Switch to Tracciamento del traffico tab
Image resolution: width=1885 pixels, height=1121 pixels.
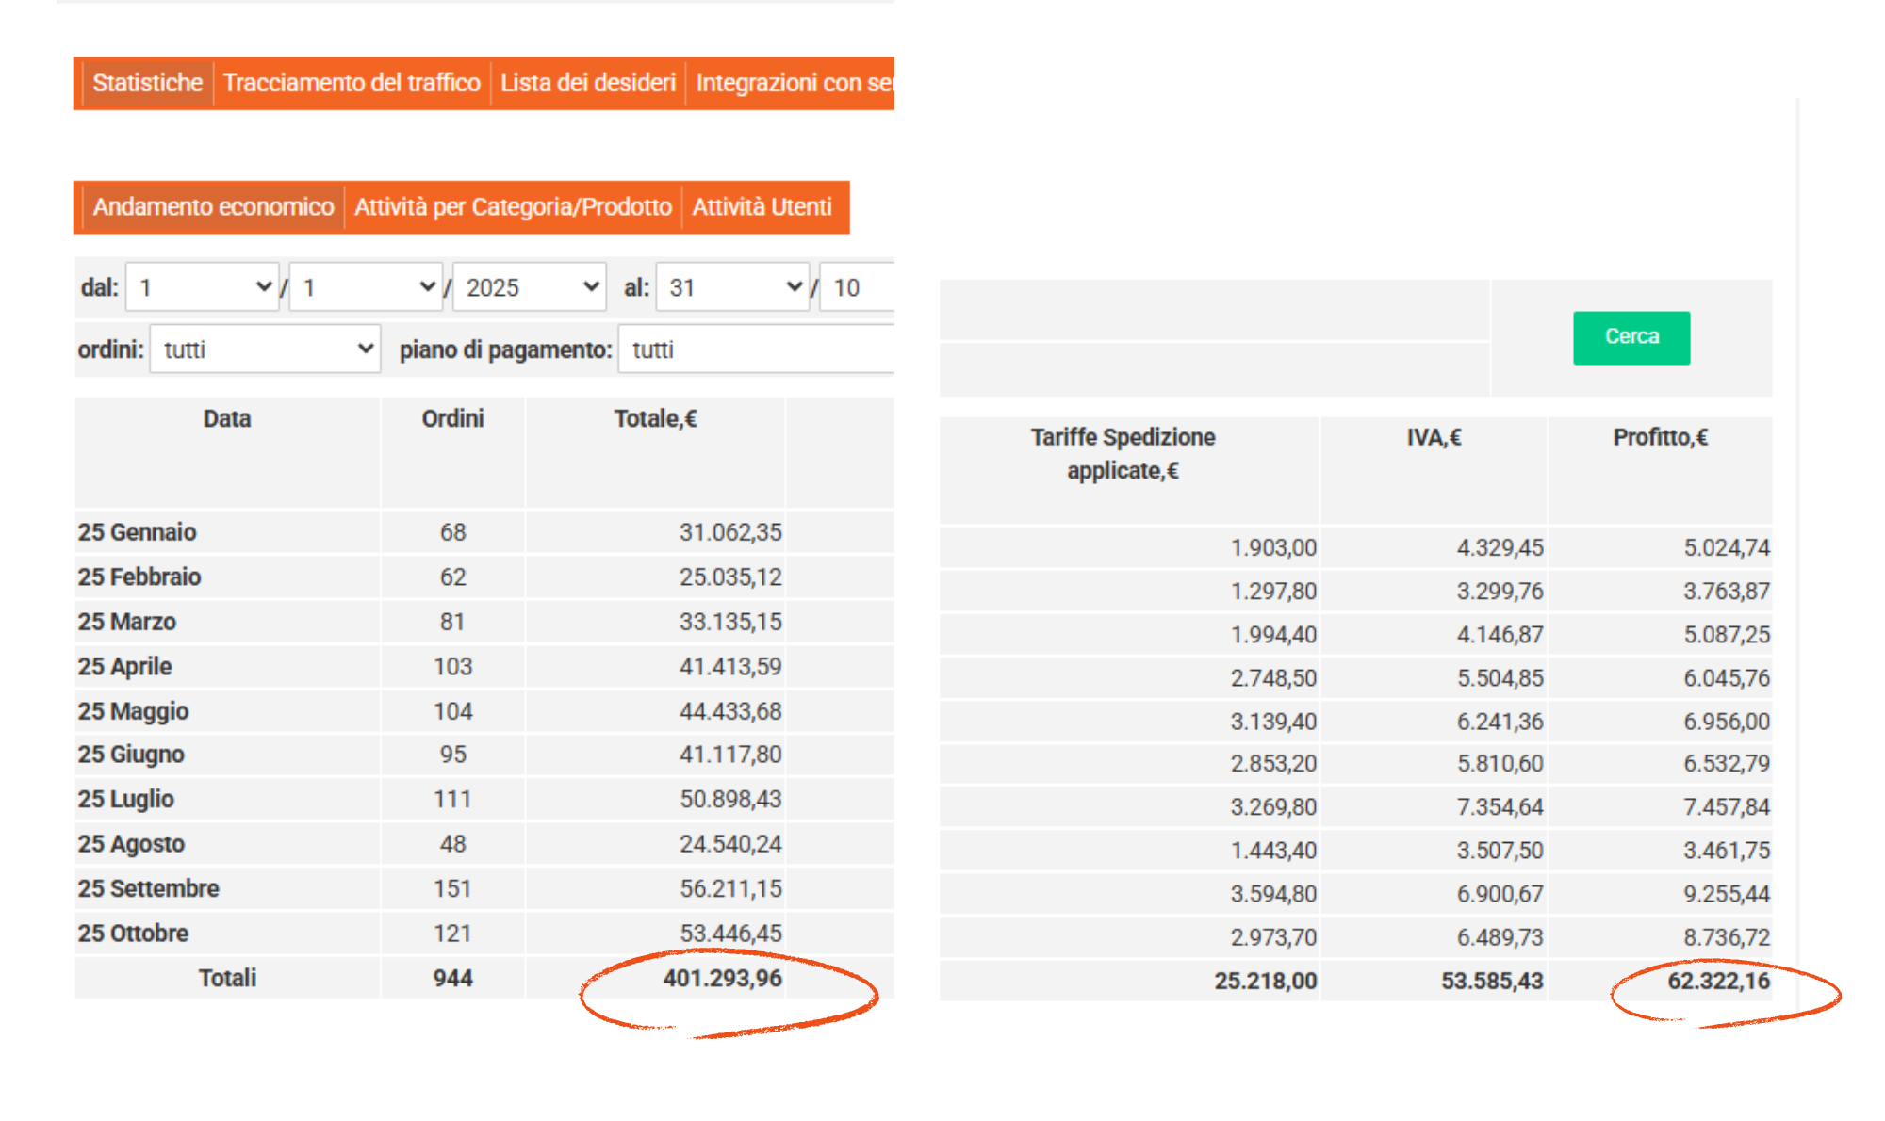(x=352, y=83)
